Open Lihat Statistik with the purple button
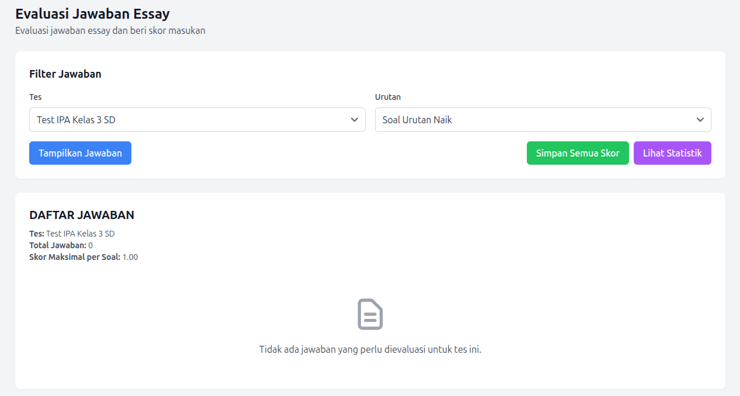Viewport: 740px width, 396px height. coord(672,152)
